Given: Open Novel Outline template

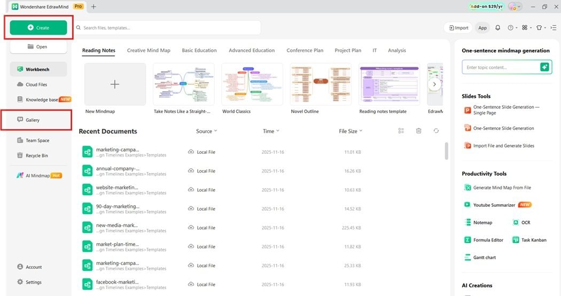Looking at the screenshot, I should coord(321,84).
